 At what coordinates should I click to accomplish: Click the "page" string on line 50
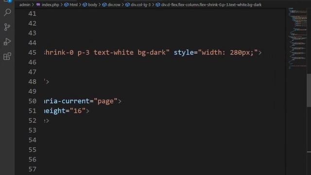coord(105,101)
